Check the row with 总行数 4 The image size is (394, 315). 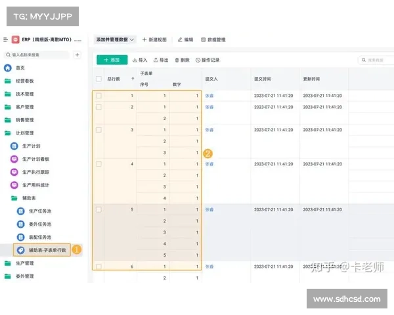pyautogui.click(x=98, y=164)
